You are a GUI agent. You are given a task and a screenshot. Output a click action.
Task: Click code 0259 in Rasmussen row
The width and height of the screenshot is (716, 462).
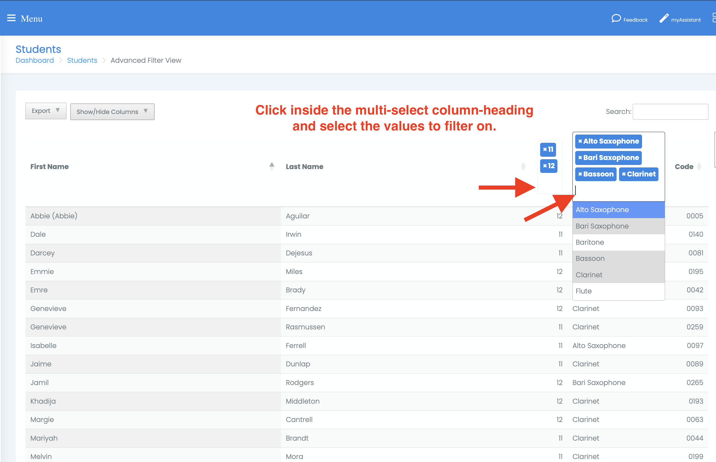(695, 327)
